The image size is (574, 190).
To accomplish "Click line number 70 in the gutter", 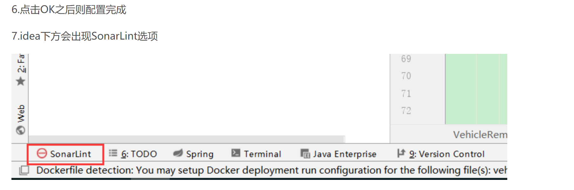I will [406, 76].
